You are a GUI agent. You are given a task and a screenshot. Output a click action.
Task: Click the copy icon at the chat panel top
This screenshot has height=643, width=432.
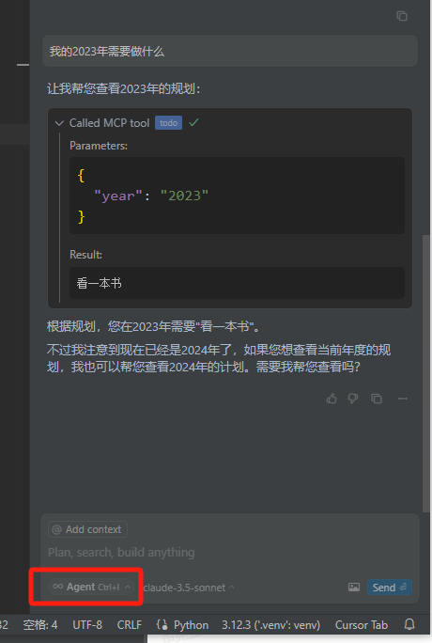(x=402, y=16)
